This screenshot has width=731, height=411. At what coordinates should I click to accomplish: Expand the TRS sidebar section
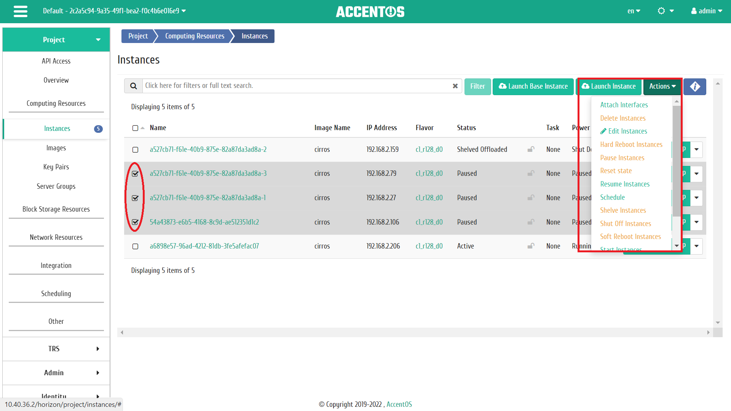tap(56, 349)
